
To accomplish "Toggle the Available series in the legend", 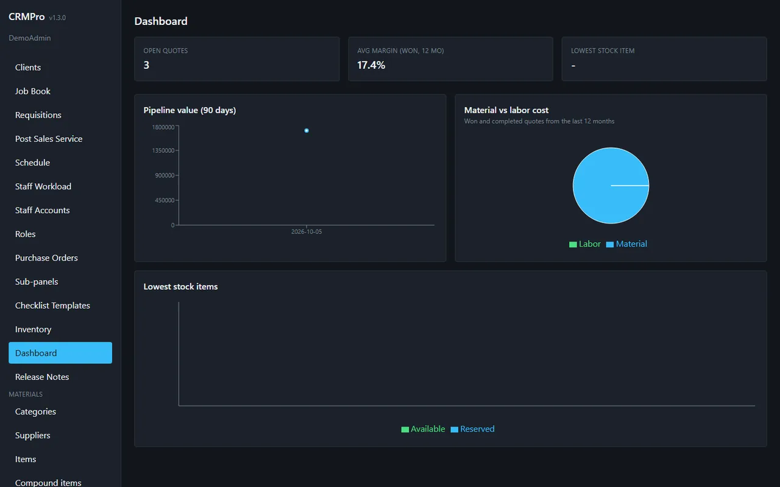I will [x=423, y=429].
